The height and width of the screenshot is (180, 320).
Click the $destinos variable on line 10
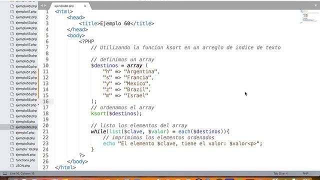point(104,65)
